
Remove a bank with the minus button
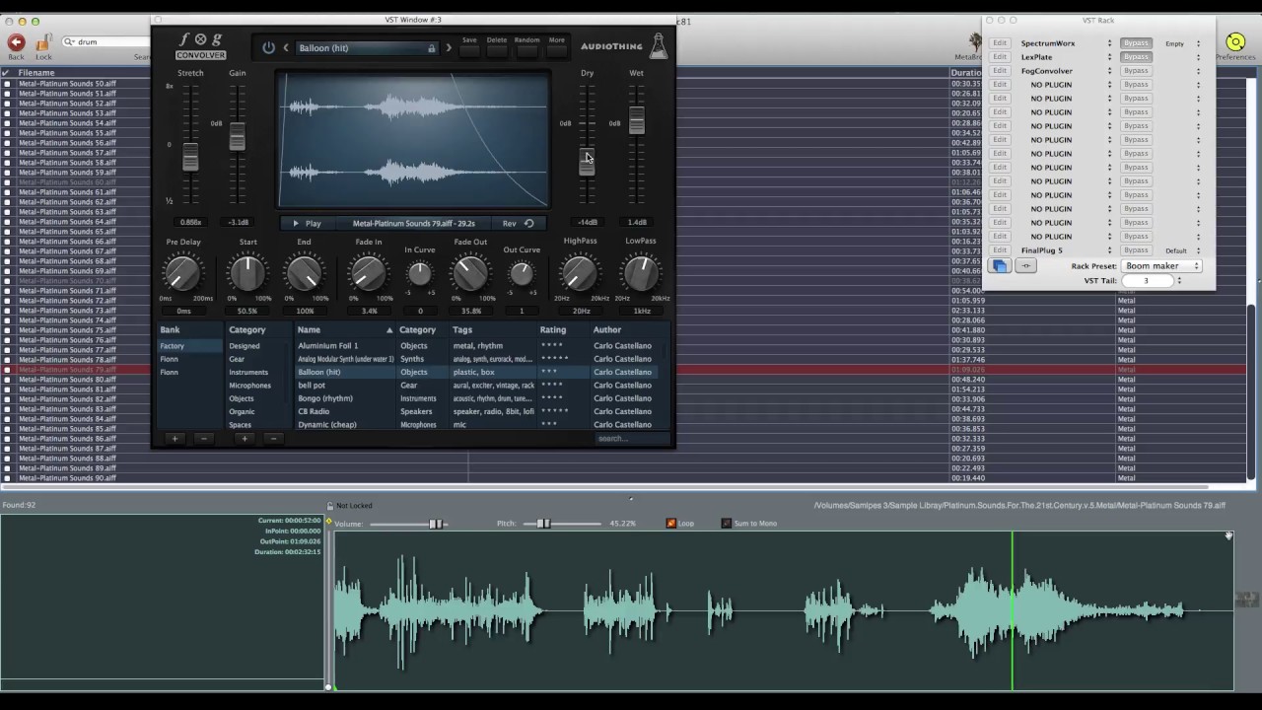tap(204, 438)
